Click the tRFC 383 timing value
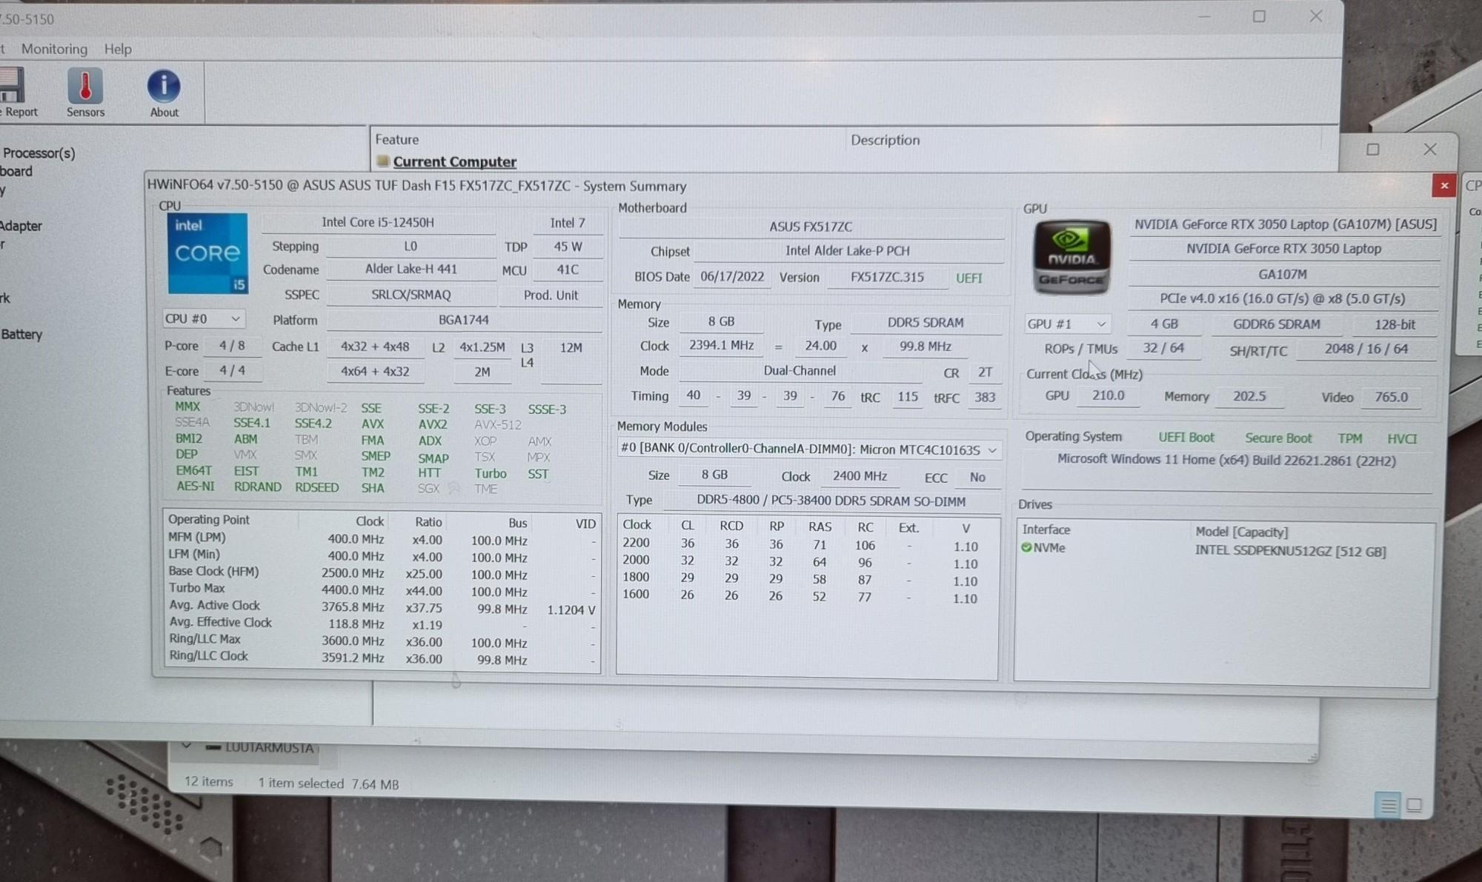 pos(984,397)
